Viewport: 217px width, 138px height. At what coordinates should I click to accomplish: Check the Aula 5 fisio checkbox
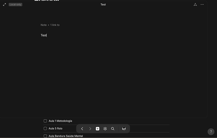pos(45,129)
